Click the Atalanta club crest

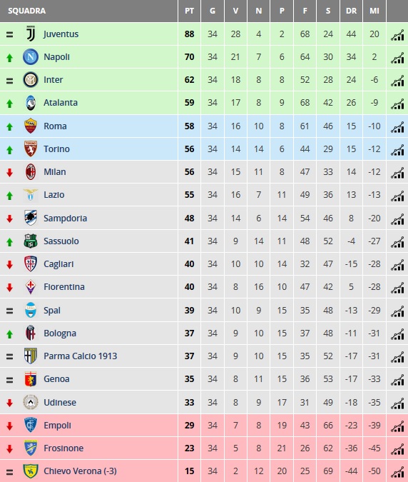31,103
